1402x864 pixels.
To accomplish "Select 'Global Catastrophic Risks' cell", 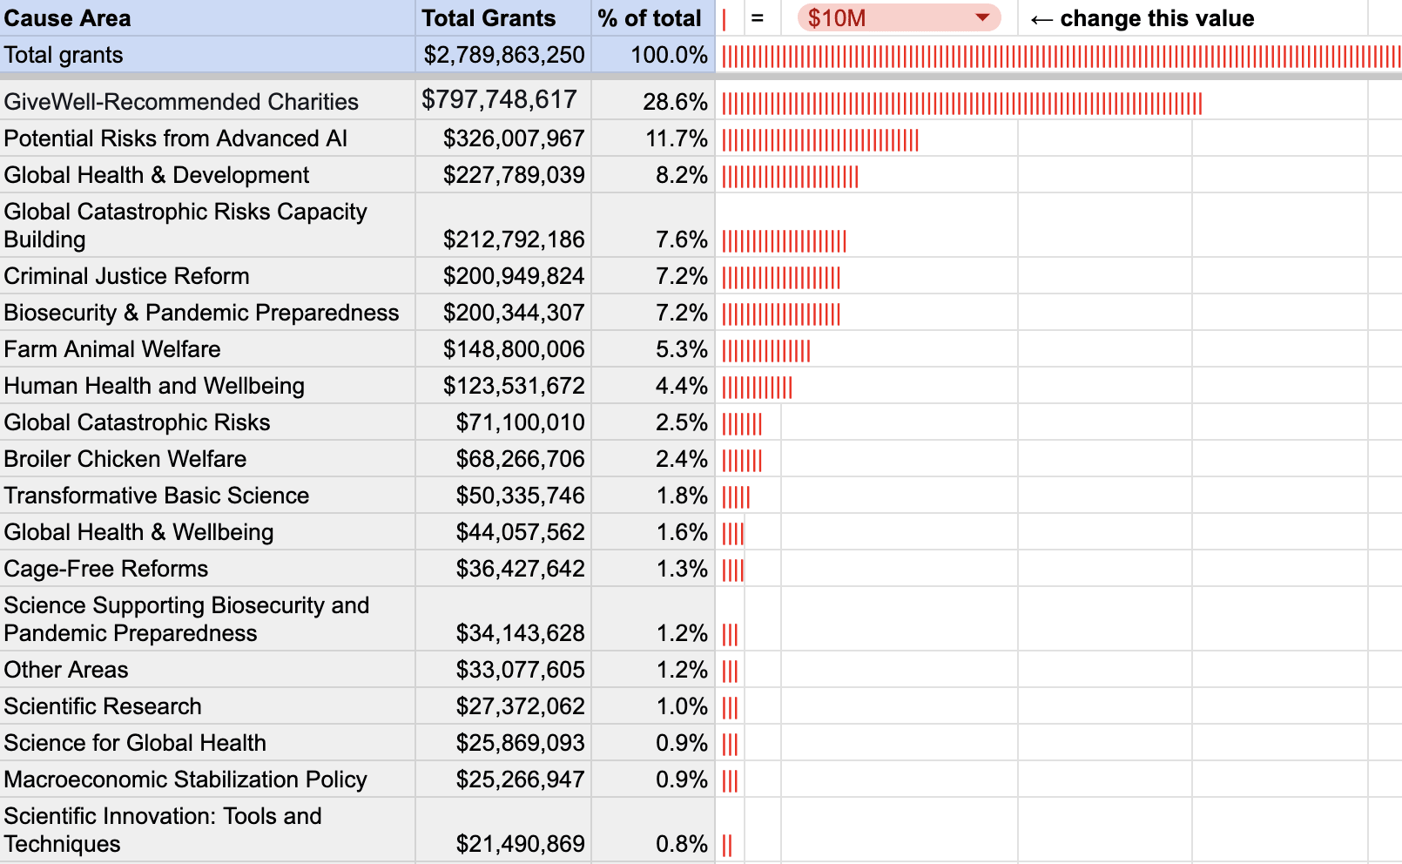I will click(207, 422).
